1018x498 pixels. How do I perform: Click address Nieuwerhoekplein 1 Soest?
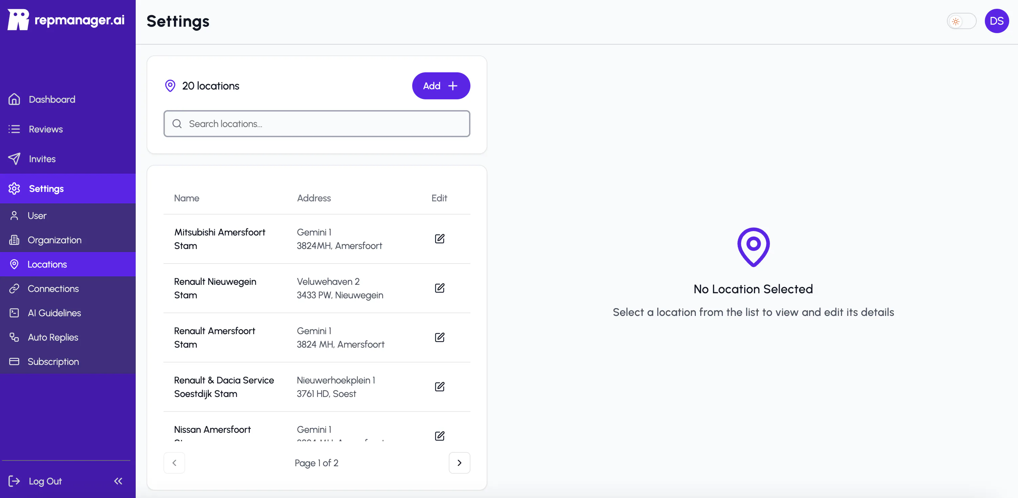click(x=336, y=387)
